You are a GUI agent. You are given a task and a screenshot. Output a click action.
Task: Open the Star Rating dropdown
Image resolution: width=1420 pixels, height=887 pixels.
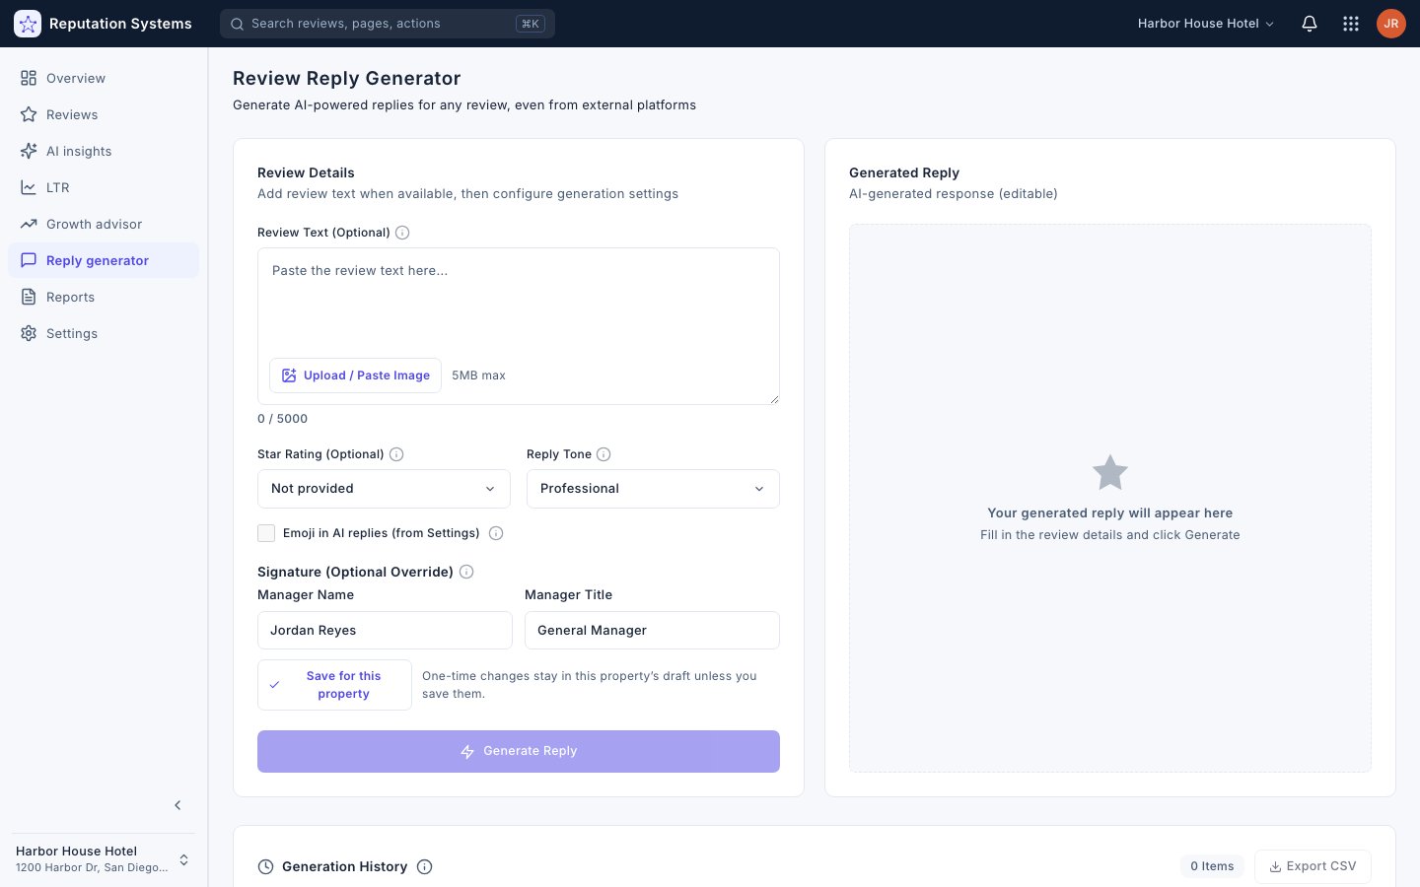384,489
